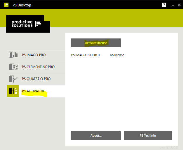
Task: Open help with the question mark icon
Action: coord(164,5)
